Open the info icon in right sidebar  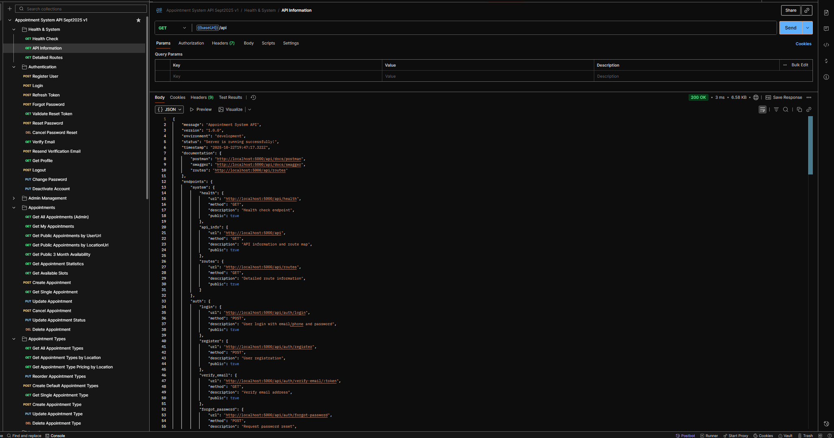[x=826, y=77]
